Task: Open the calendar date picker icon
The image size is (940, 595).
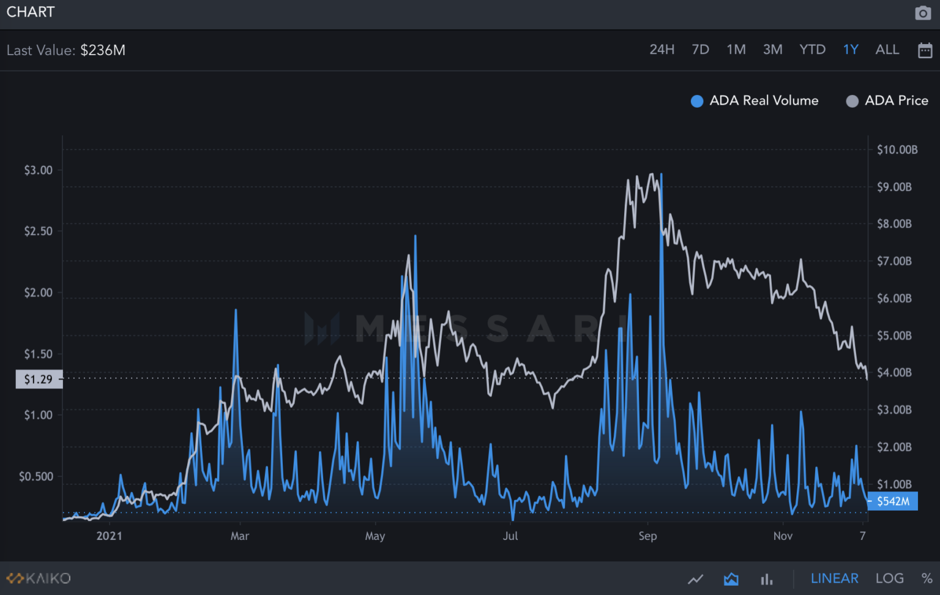Action: 925,50
